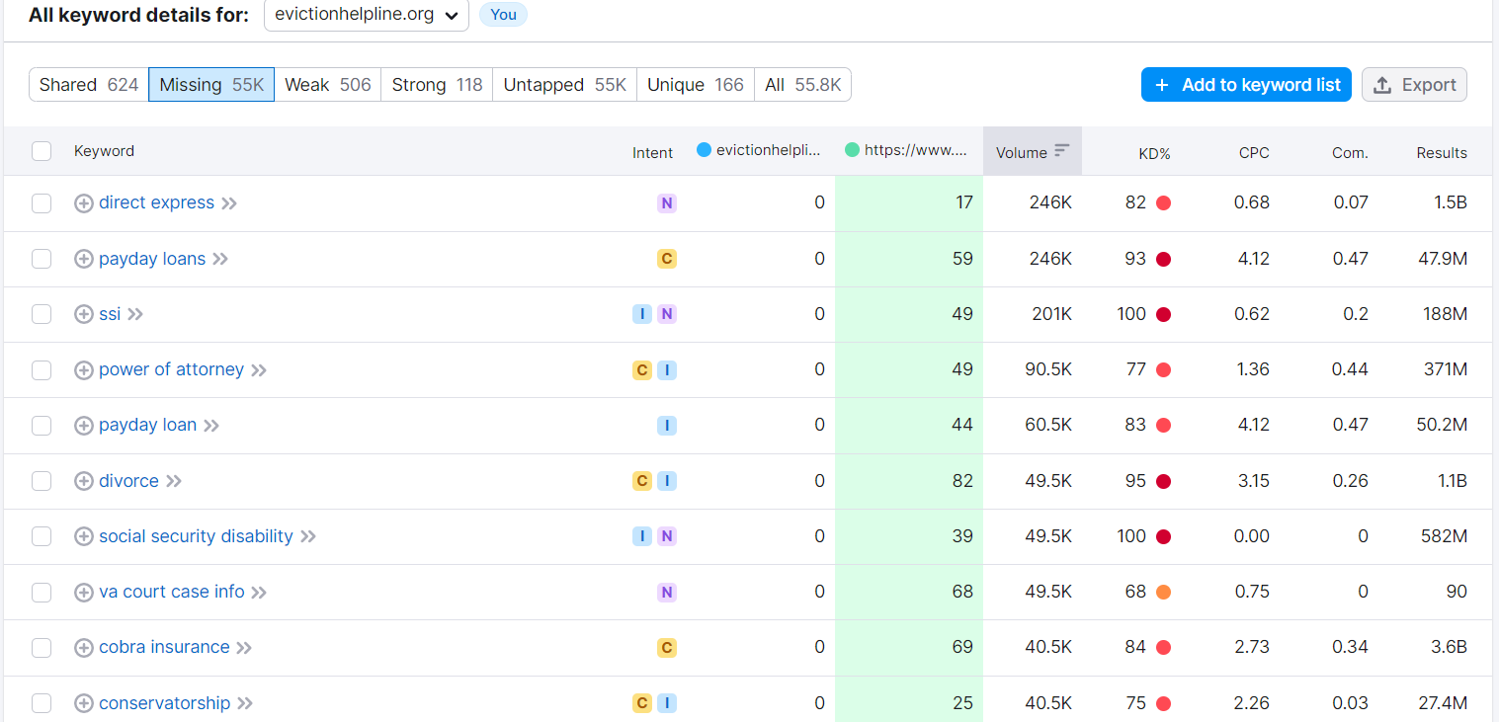Click plus icon beside social security disability
Screen dimensions: 1499x722
(x=84, y=536)
